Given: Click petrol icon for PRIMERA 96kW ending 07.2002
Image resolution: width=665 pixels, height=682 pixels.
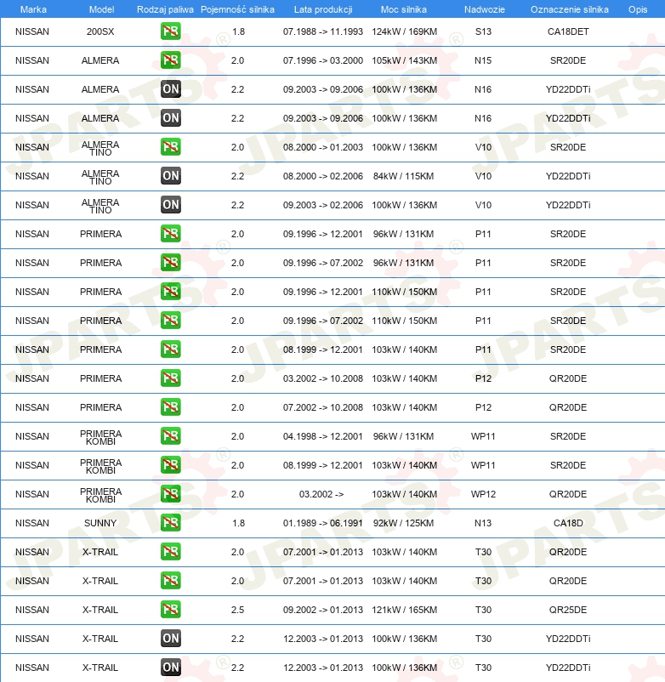Looking at the screenshot, I should [x=170, y=263].
